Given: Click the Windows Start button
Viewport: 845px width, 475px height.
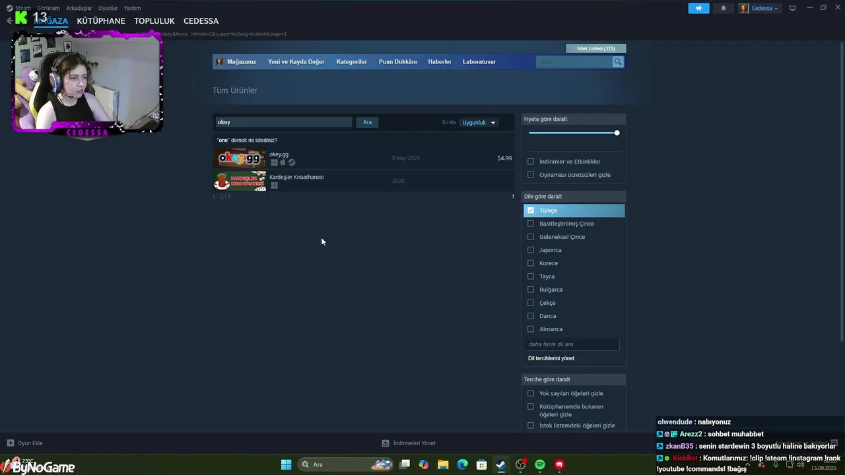Looking at the screenshot, I should pos(286,464).
